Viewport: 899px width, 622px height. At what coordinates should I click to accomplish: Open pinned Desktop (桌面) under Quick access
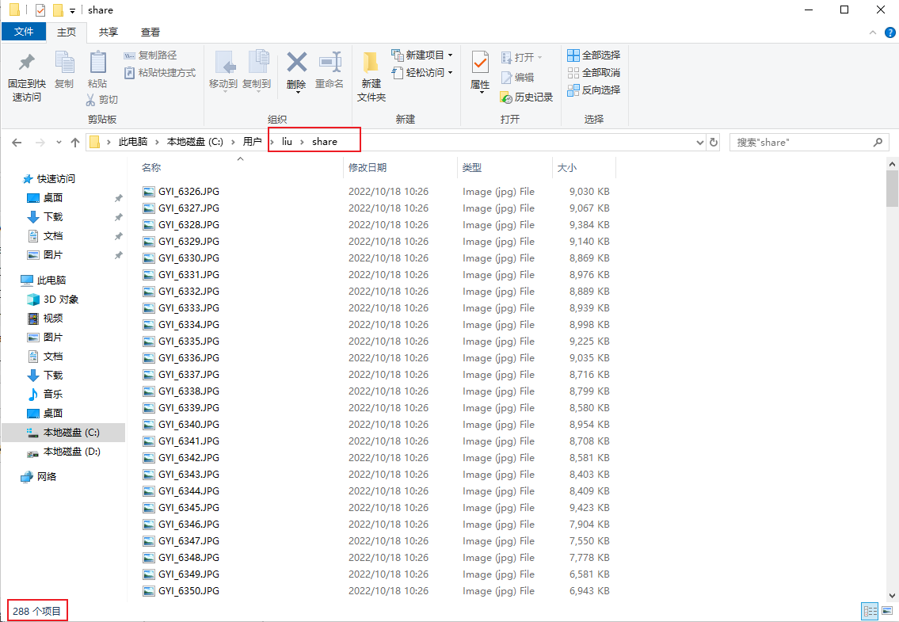pos(53,198)
